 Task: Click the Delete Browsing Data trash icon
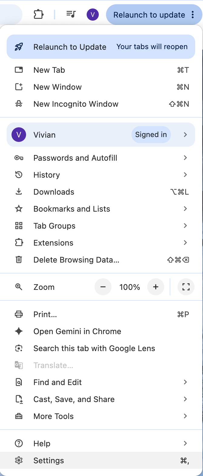tap(19, 260)
